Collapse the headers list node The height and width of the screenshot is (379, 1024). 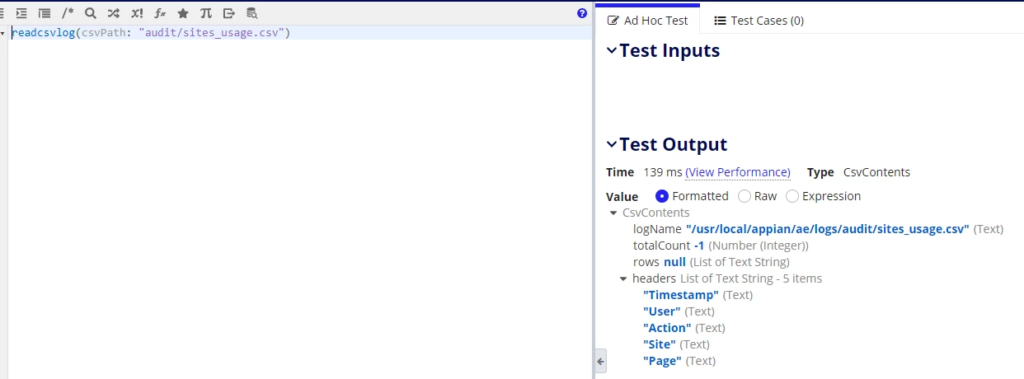coord(623,278)
